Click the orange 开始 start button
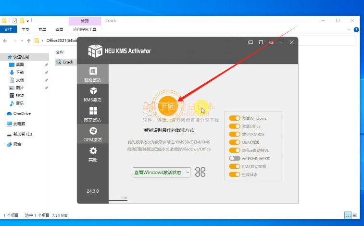The width and height of the screenshot is (364, 226). tap(168, 106)
